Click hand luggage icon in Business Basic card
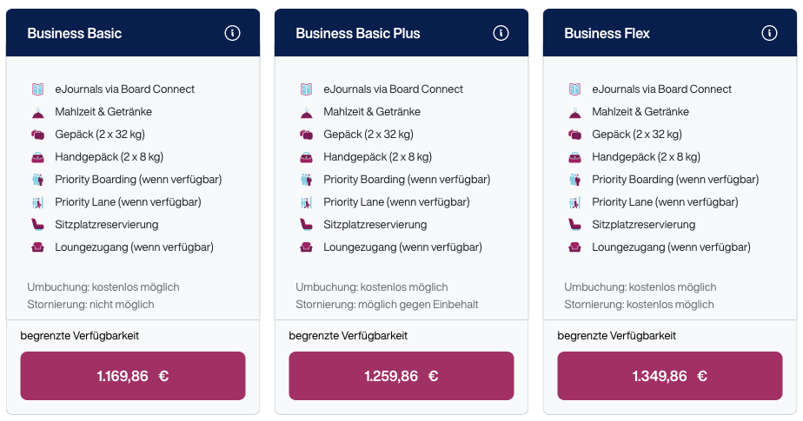This screenshot has height=421, width=803. [x=37, y=157]
